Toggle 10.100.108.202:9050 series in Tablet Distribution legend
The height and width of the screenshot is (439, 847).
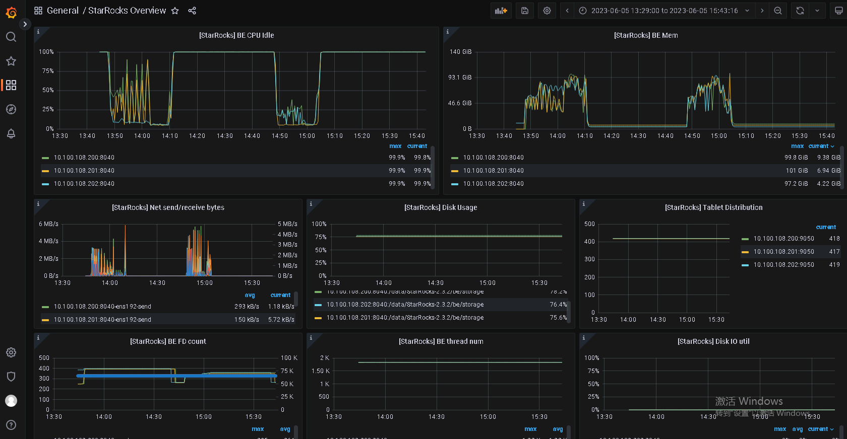click(783, 265)
